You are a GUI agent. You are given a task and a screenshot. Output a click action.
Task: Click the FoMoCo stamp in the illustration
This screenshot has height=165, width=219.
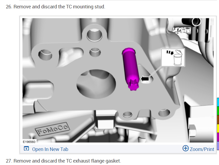(x=52, y=129)
